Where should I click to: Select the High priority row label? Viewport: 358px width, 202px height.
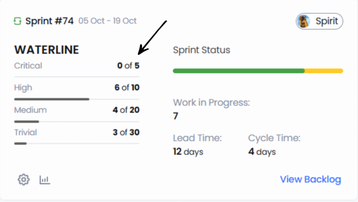(x=23, y=88)
